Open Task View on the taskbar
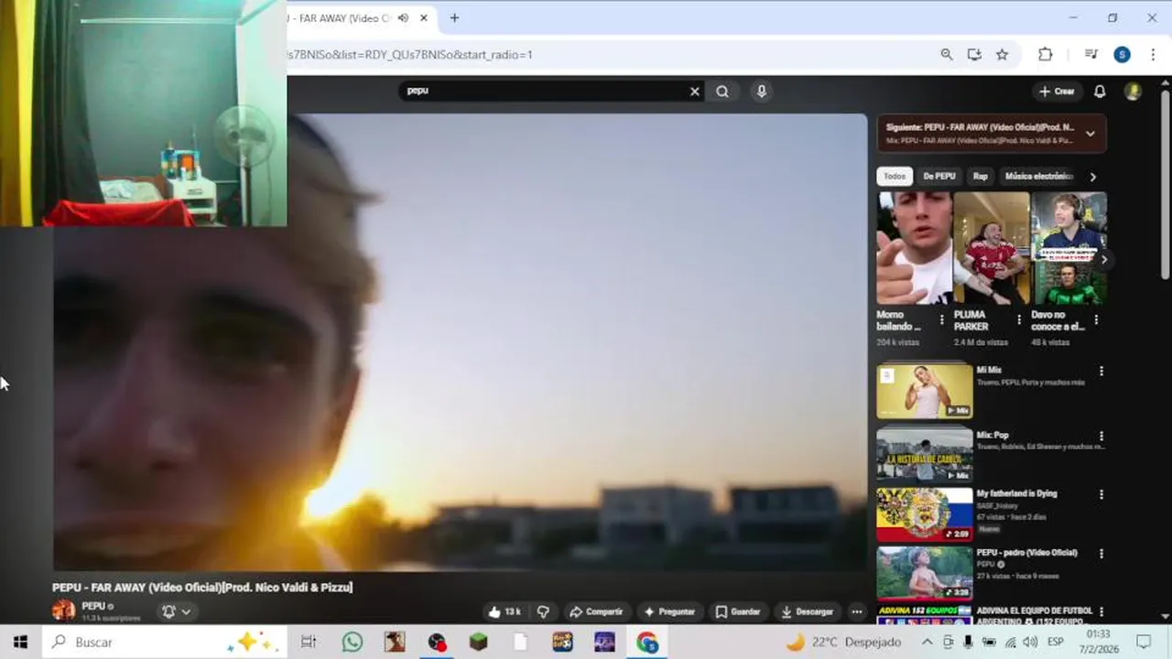 click(x=309, y=643)
